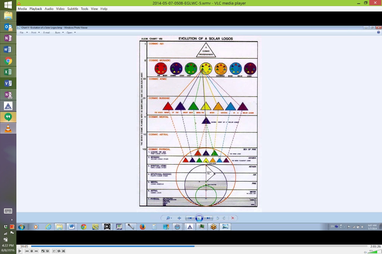382x254 pixels.
Task: Open the Media menu in VLC
Action: point(22,9)
